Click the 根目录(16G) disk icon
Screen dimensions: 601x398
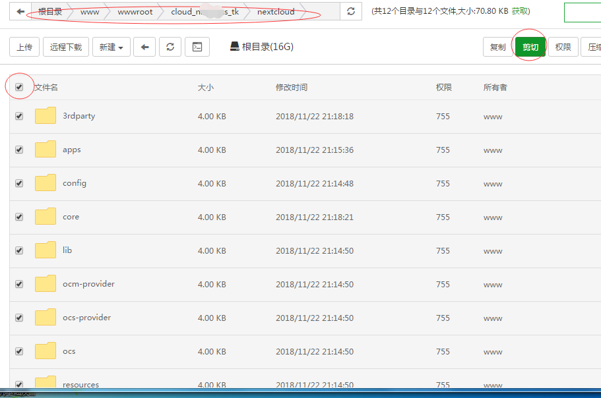[235, 46]
